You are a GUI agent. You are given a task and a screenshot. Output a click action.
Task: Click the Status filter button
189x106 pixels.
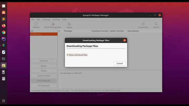coord(44,66)
